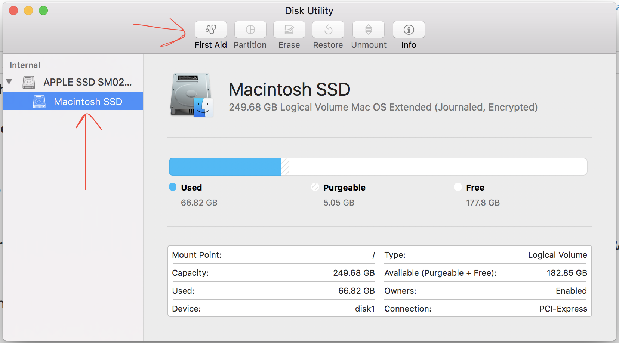The image size is (619, 343).
Task: Click the Owners Enabled value
Action: point(571,291)
